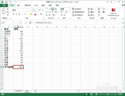Cut selection with the scissors icon
Image resolution: width=125 pixels, height=96 pixels.
8,9
